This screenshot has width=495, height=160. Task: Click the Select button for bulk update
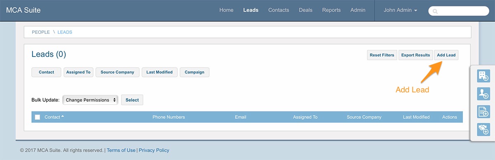pyautogui.click(x=132, y=100)
